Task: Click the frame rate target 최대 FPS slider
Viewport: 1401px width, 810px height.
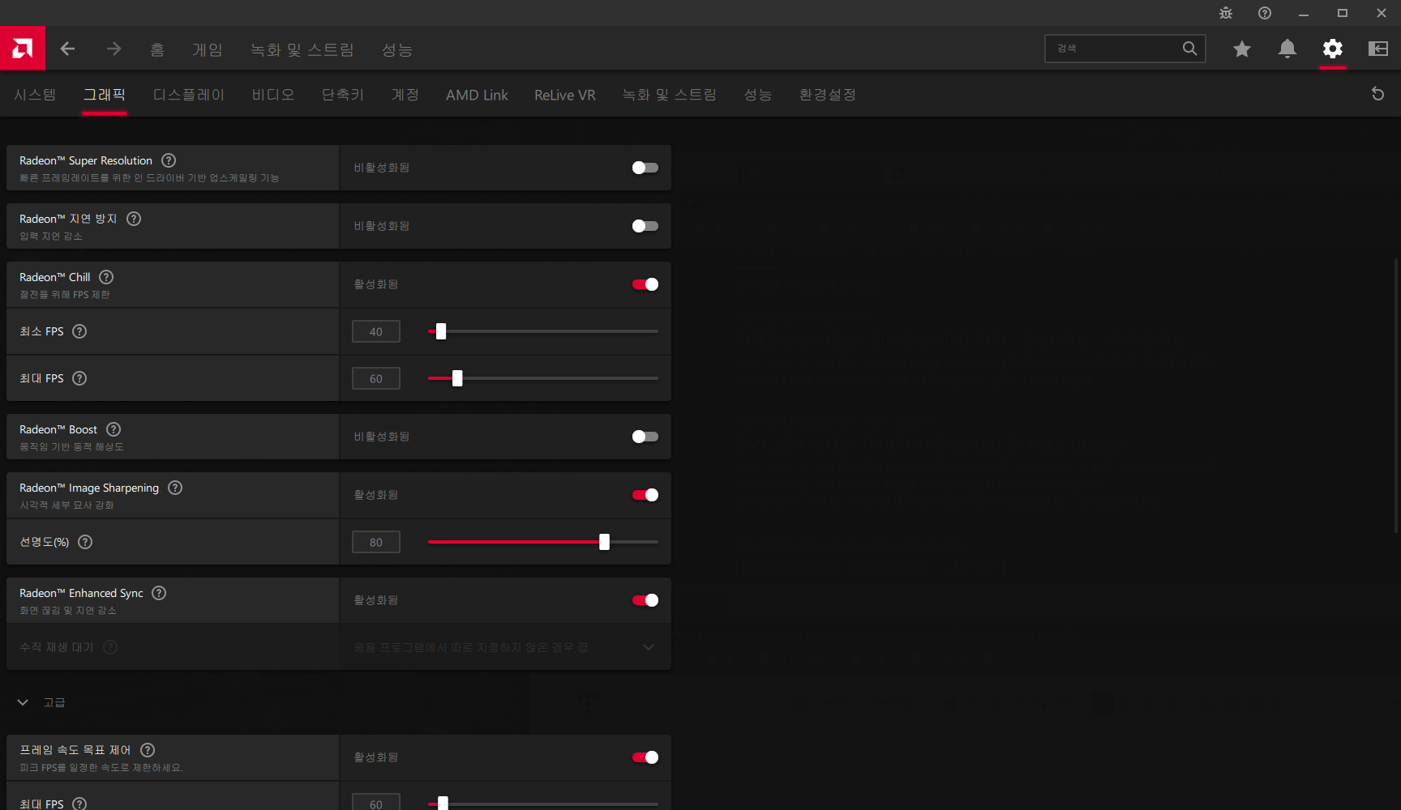Action: click(x=542, y=804)
